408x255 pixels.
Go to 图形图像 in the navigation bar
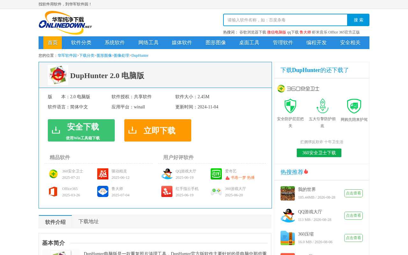(216, 43)
